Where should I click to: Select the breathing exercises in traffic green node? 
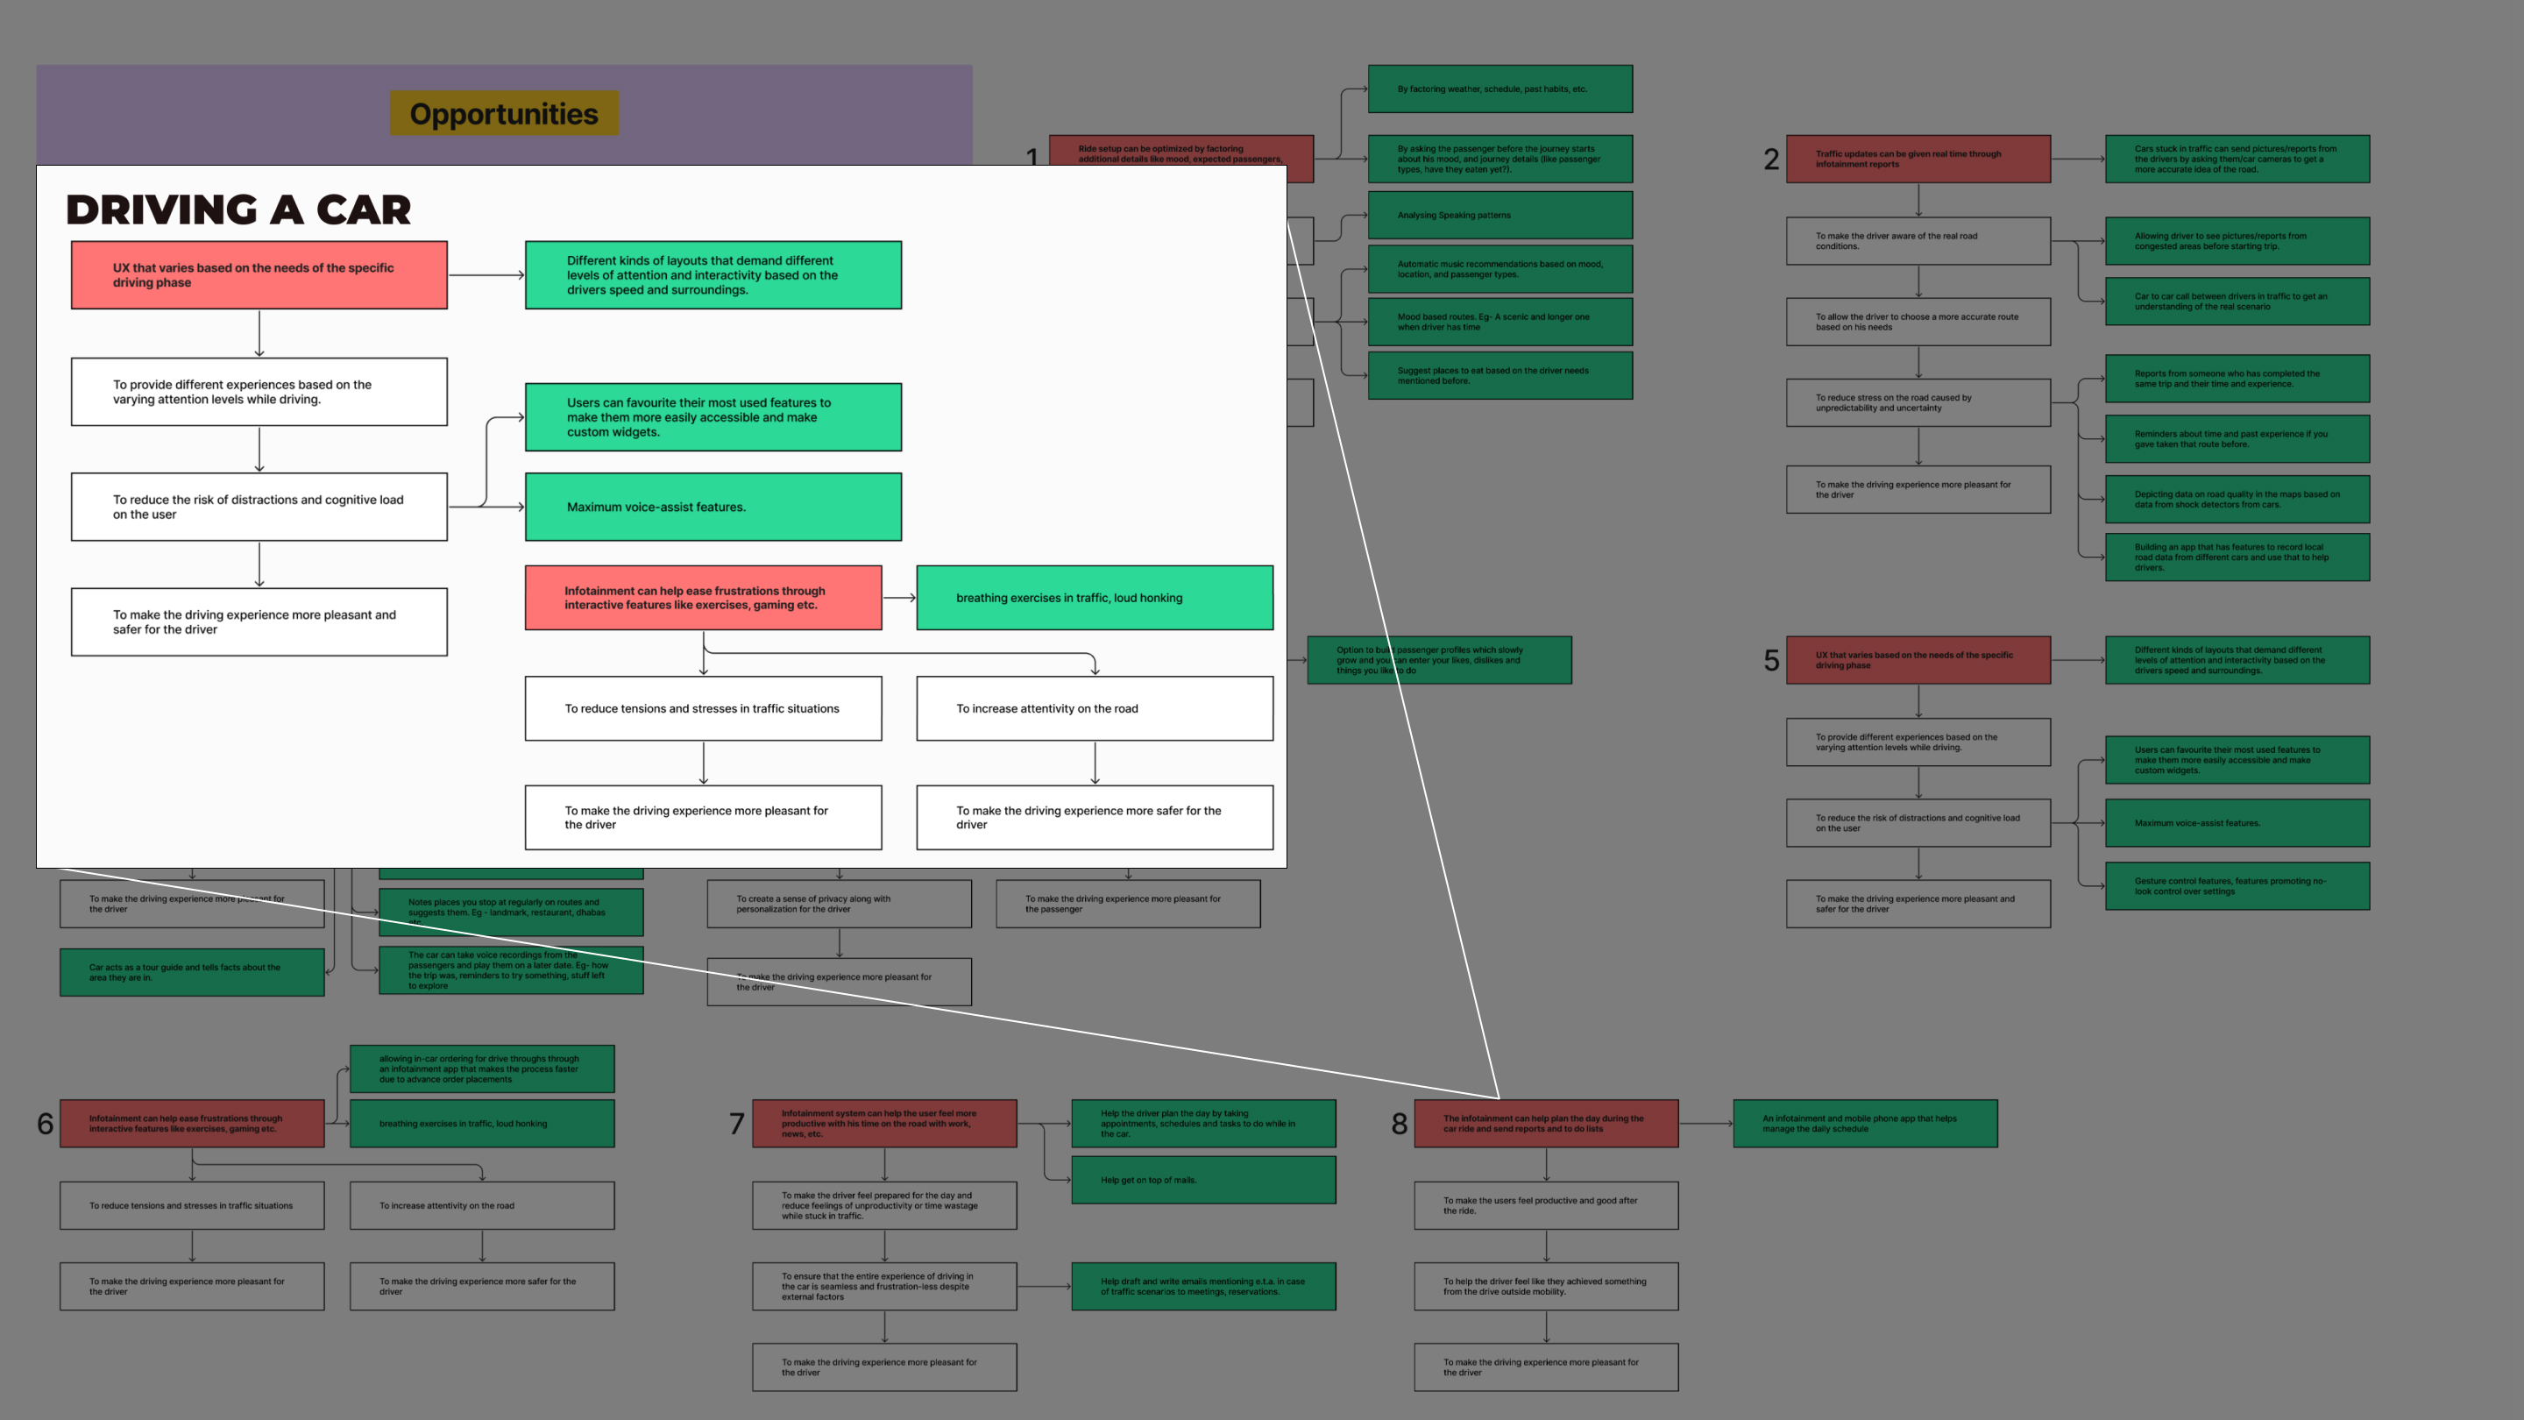pyautogui.click(x=1095, y=597)
